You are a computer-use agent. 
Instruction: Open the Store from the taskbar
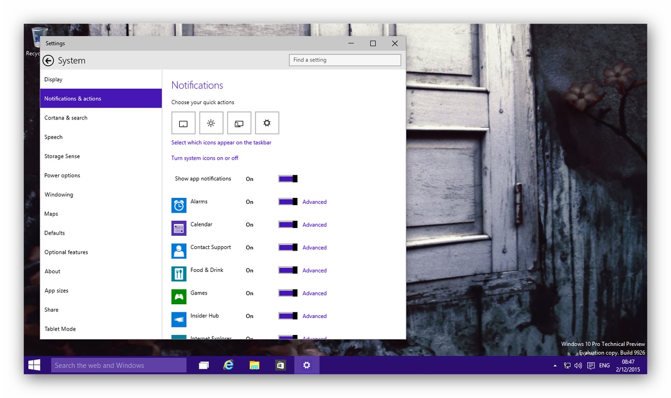point(280,365)
